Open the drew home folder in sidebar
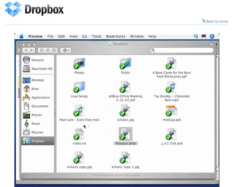The width and height of the screenshot is (233, 187). 38,89
